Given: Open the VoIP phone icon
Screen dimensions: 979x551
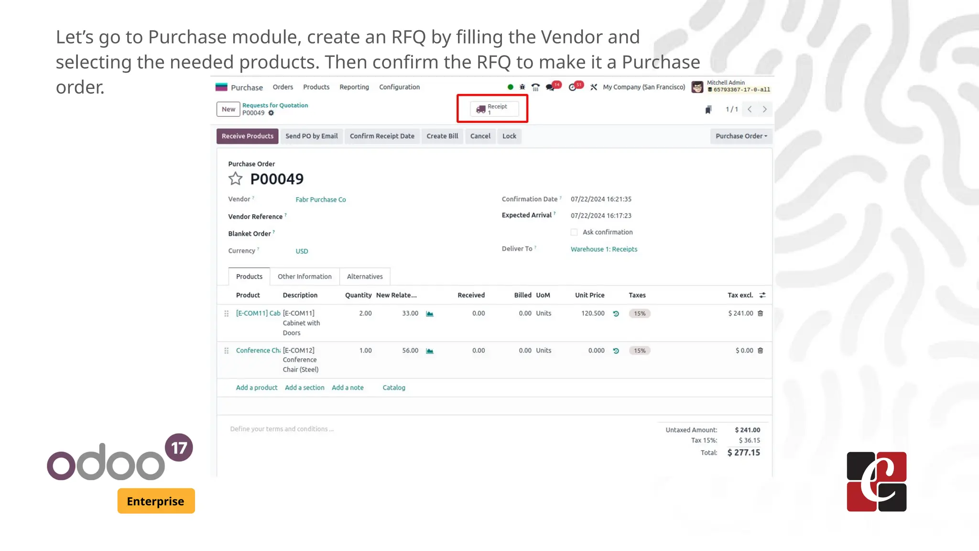Looking at the screenshot, I should [535, 87].
